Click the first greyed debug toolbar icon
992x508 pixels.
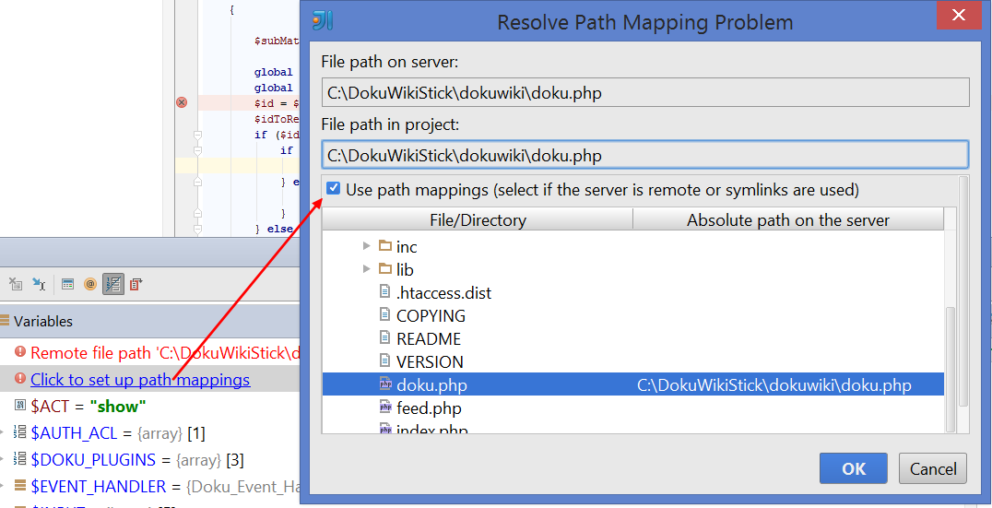pyautogui.click(x=16, y=284)
